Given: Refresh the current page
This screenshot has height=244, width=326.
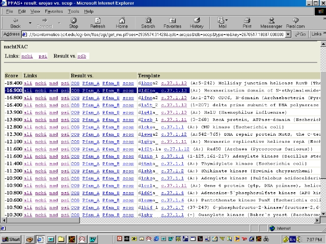Looking at the screenshot, I should click(97, 22).
